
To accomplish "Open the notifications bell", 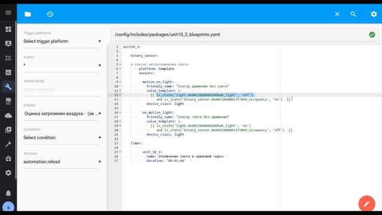I will pos(8,193).
